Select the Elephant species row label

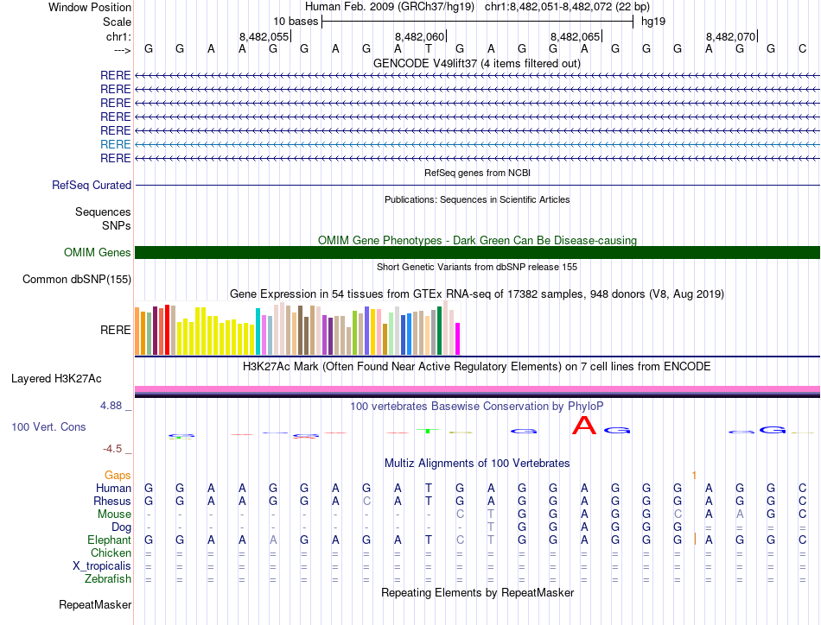[109, 540]
